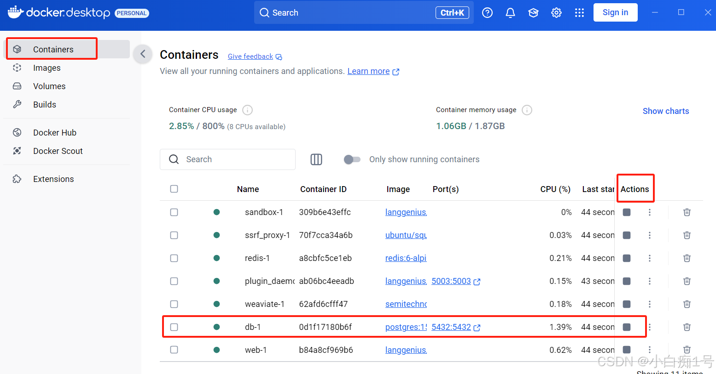This screenshot has width=716, height=374.
Task: Stop the web-1 container
Action: [x=627, y=350]
